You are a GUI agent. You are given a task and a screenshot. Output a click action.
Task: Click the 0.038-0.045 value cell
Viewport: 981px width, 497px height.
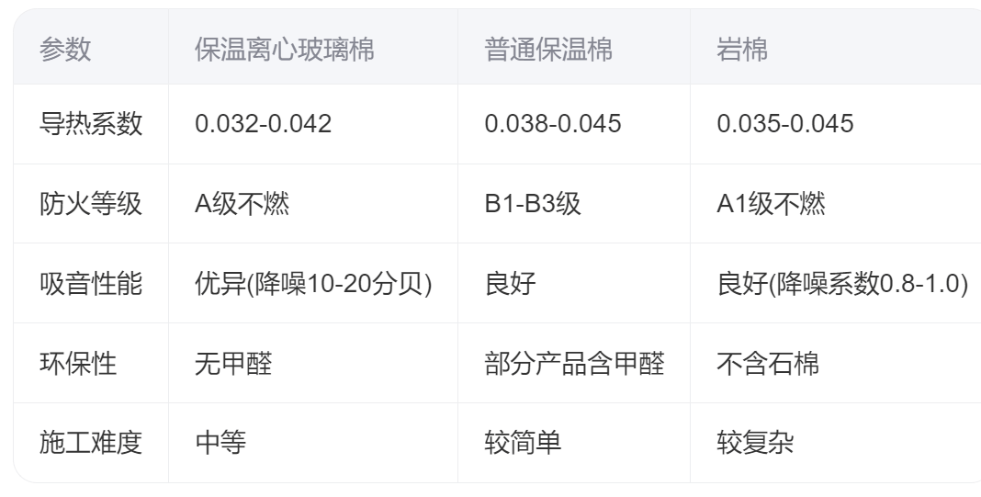point(553,124)
